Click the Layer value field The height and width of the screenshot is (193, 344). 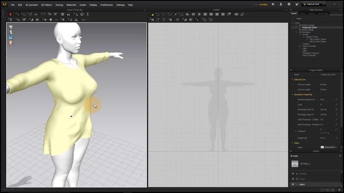pos(327,105)
